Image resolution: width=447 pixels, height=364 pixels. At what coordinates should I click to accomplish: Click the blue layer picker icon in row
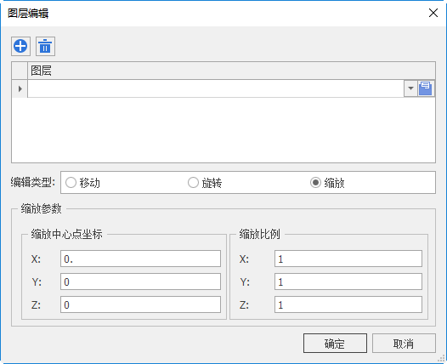click(x=426, y=88)
